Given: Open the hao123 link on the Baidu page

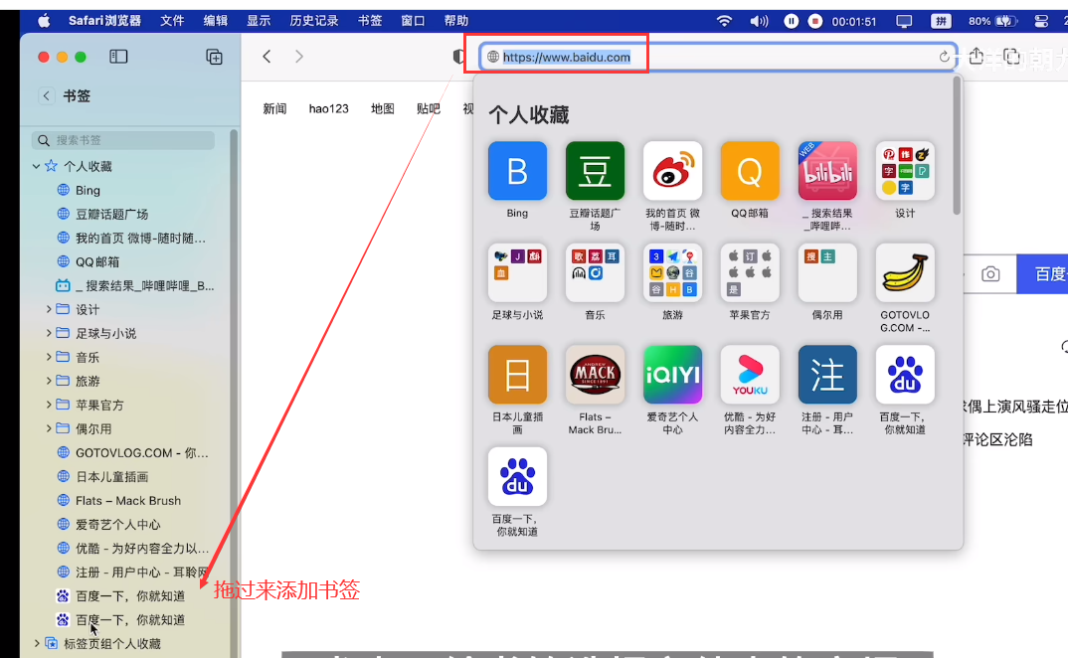Looking at the screenshot, I should pos(329,109).
